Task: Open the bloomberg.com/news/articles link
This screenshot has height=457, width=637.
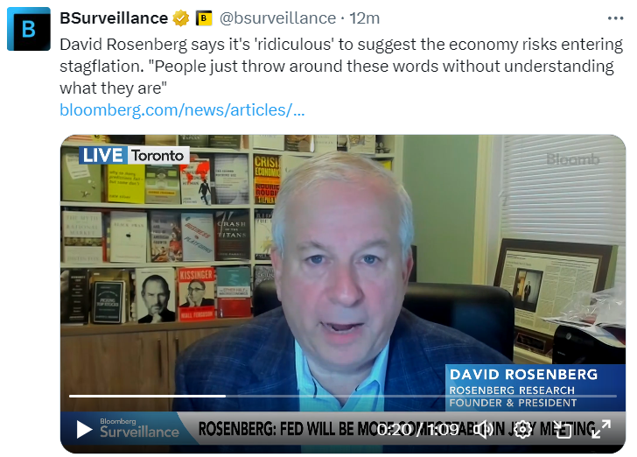Action: pos(182,109)
